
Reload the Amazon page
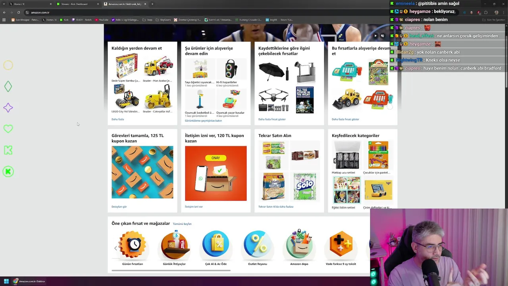point(19,12)
